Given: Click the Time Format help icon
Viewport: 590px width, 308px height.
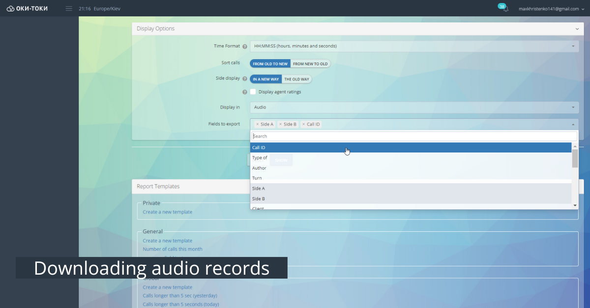Looking at the screenshot, I should (245, 47).
